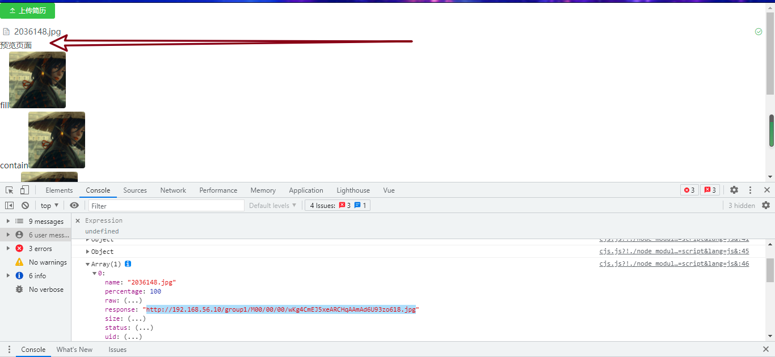Switch to the Network tab

(x=173, y=190)
